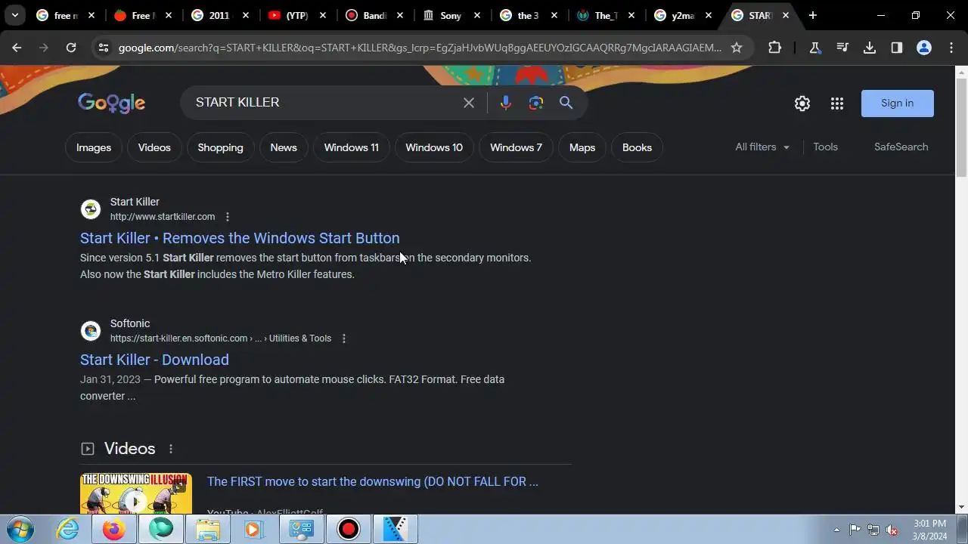Show hidden tray icons arrow
This screenshot has height=544, width=968.
836,530
